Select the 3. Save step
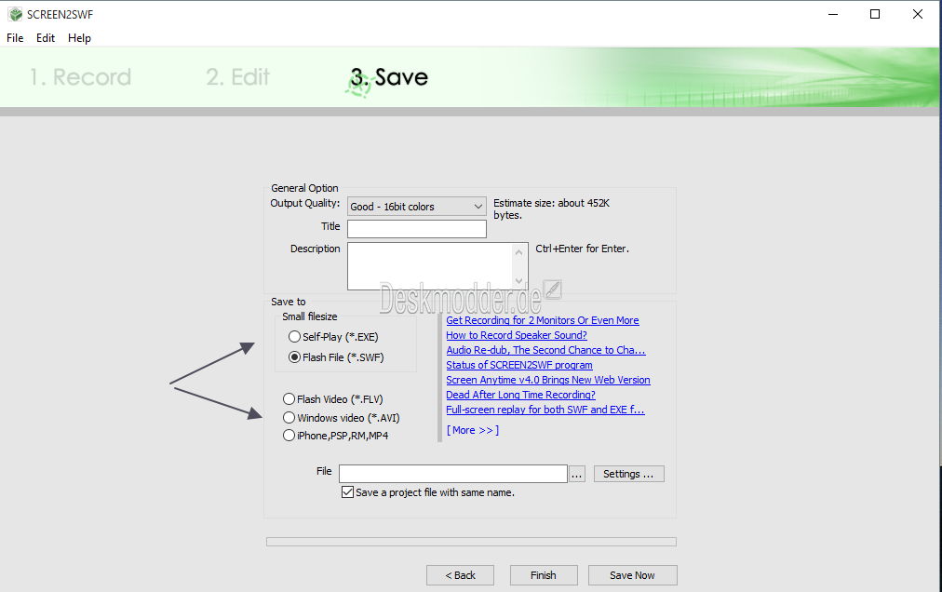 click(x=389, y=77)
